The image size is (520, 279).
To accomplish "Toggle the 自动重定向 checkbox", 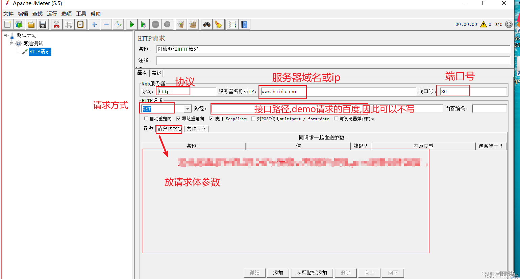I will click(x=146, y=119).
